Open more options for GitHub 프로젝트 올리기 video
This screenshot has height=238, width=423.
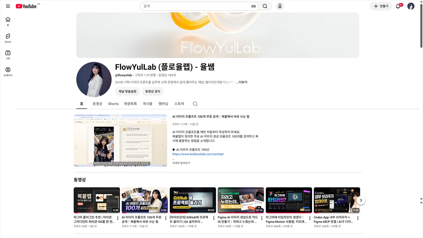coord(214,218)
